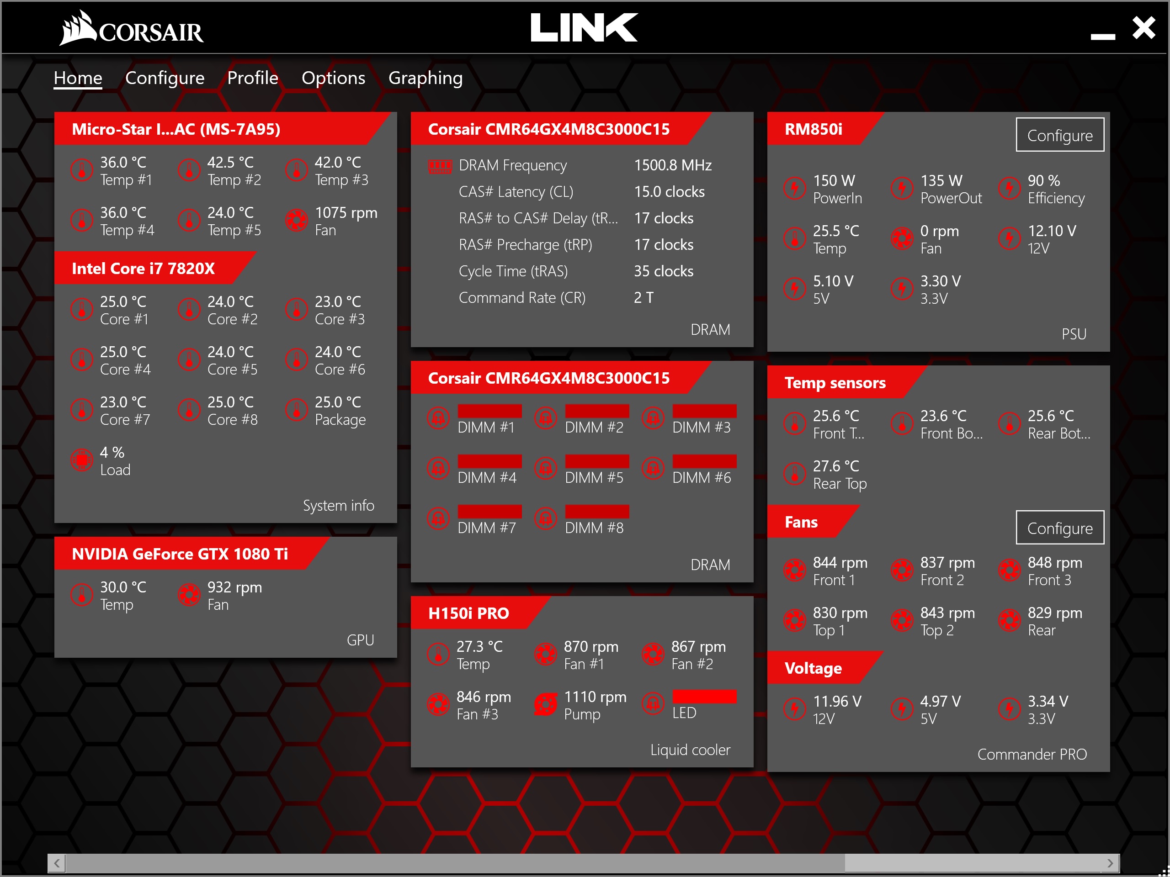Click the 90% Efficiency icon on RM850i

1009,188
